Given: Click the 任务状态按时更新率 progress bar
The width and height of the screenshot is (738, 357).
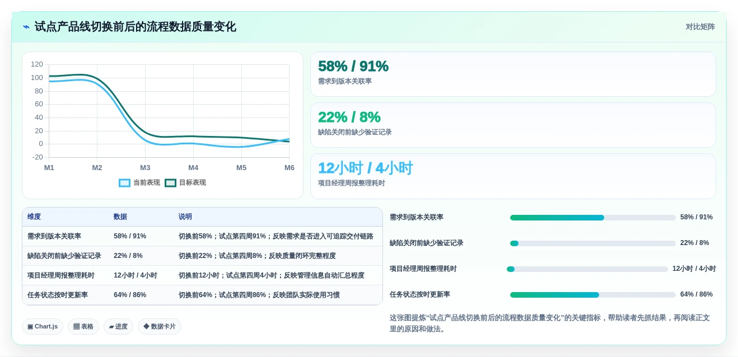Looking at the screenshot, I should (x=592, y=295).
